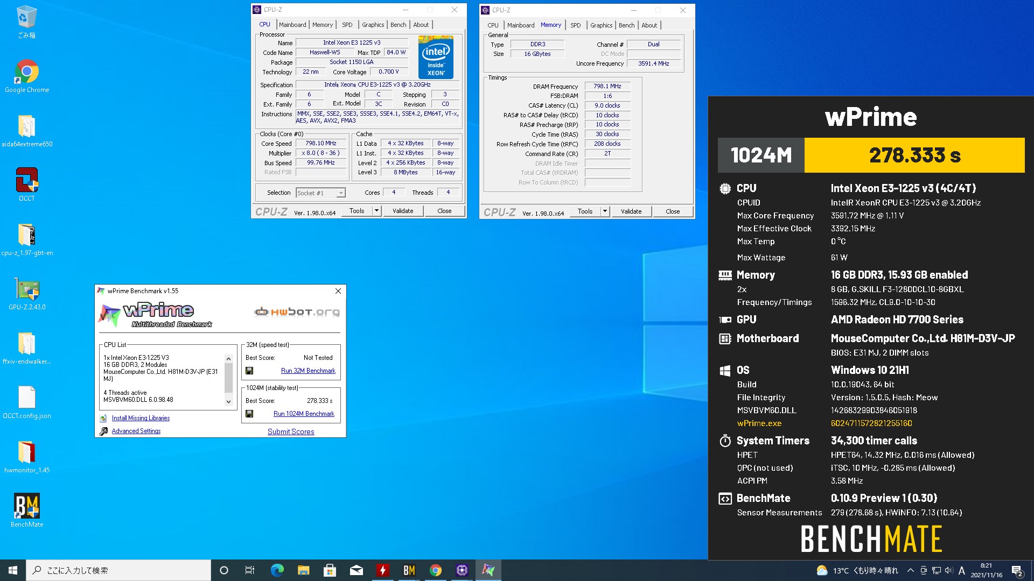Open Socket #1 selection dropdown
The height and width of the screenshot is (581, 1034).
(x=320, y=193)
